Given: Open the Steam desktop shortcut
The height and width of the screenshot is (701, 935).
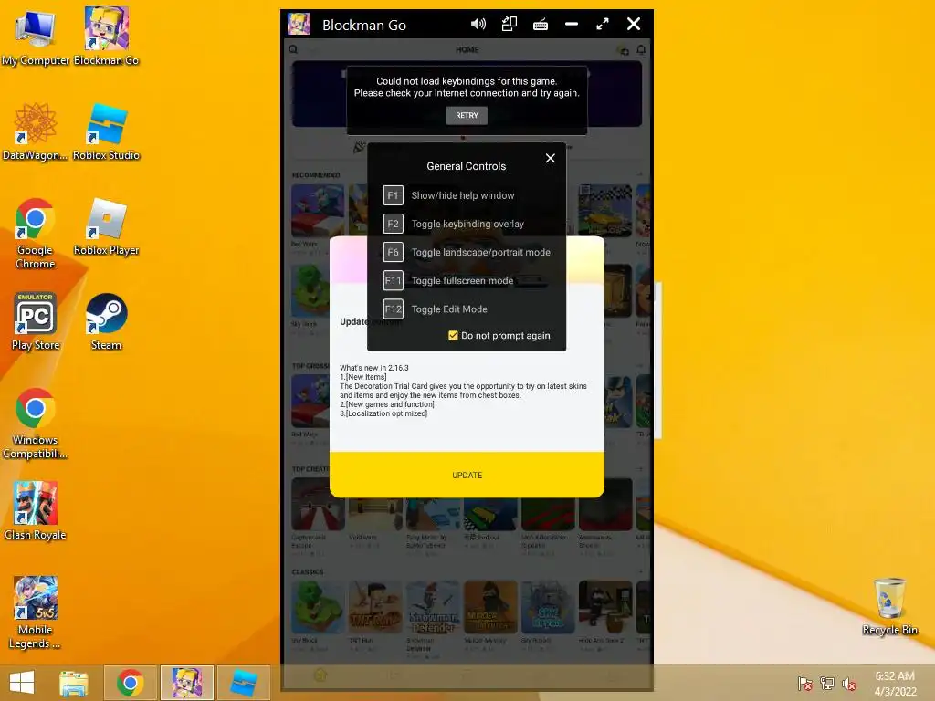Looking at the screenshot, I should pos(106,321).
